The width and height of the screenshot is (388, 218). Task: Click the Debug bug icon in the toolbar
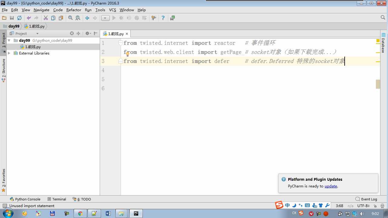point(122,18)
